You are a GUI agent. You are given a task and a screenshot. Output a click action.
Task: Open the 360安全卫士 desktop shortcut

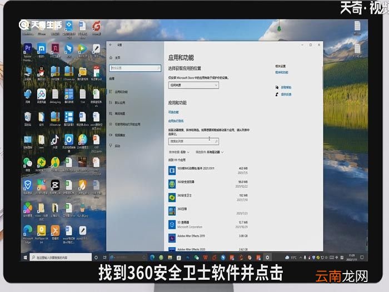click(x=42, y=165)
